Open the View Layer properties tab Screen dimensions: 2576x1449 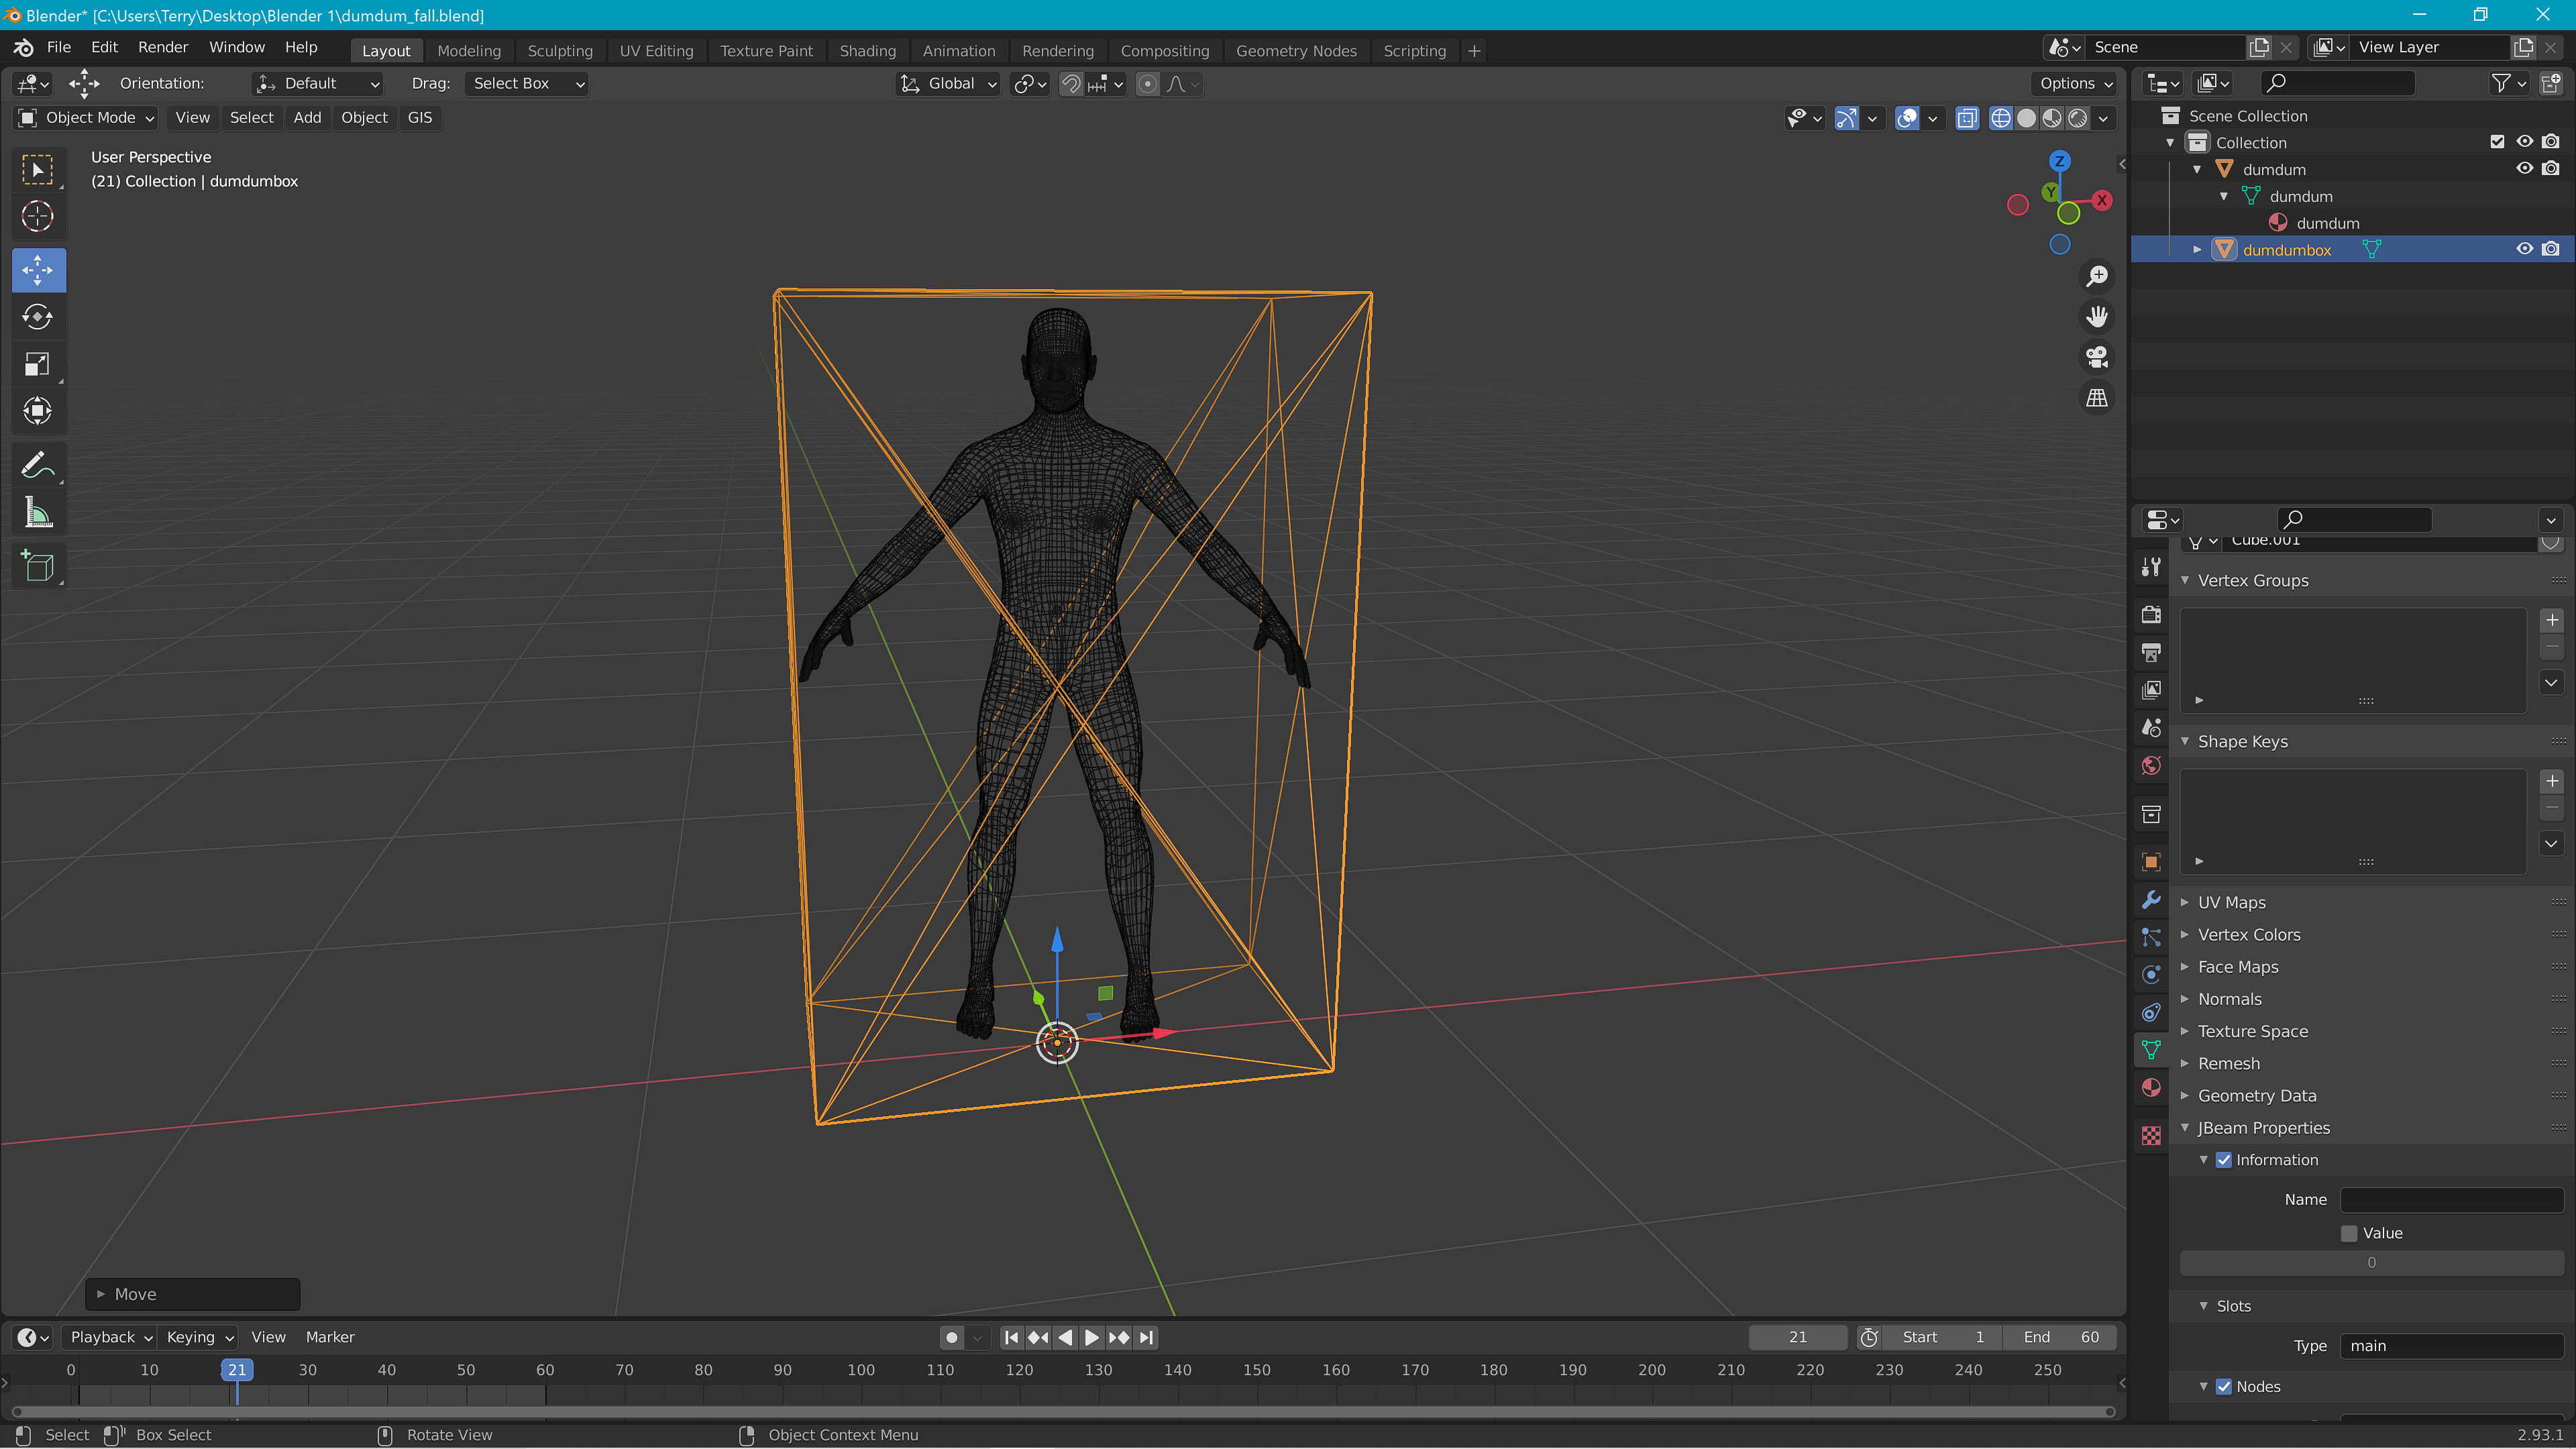point(2151,690)
